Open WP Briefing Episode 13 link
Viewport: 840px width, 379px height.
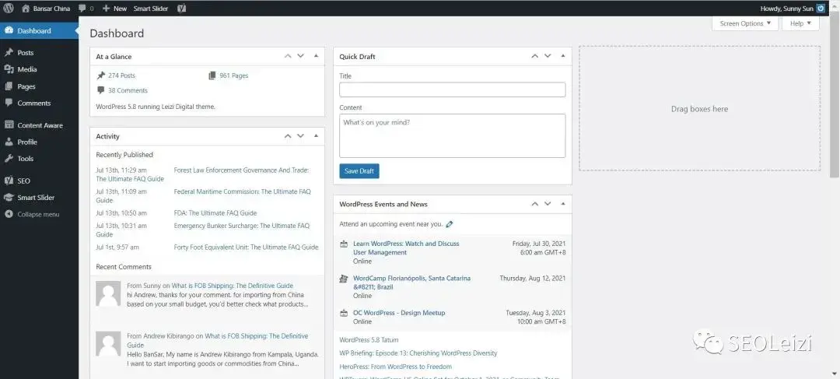pos(418,353)
